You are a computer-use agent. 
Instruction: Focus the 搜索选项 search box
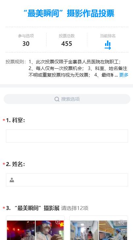67,99
